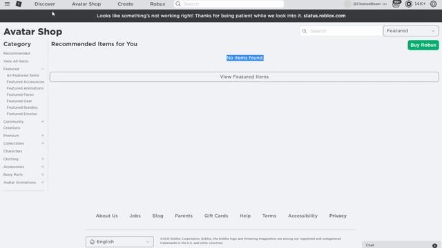Open the Parents footer link
Viewport: 442px width, 248px height.
click(184, 216)
